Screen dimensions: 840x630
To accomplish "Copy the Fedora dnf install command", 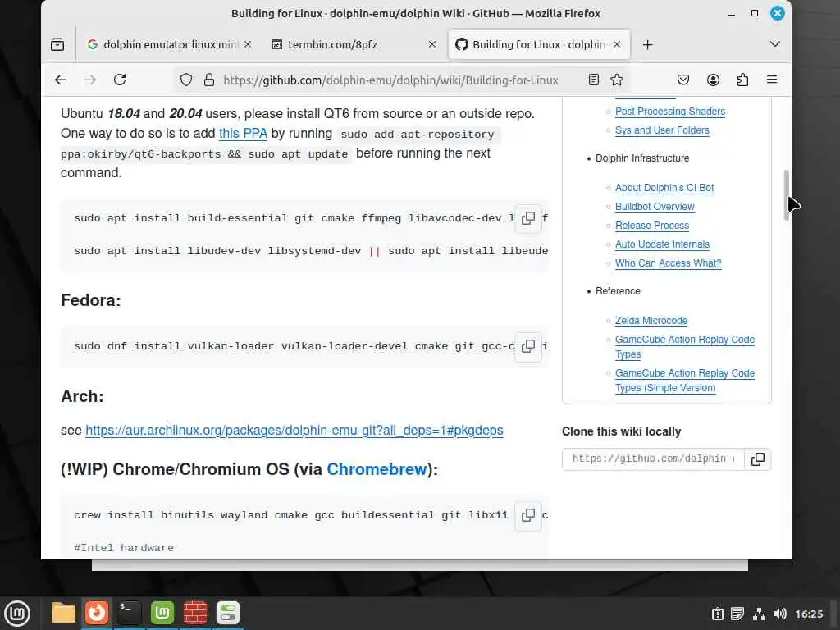I will click(528, 346).
